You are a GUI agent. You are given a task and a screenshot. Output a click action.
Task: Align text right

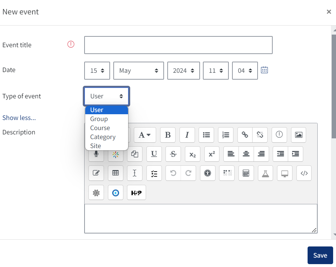click(x=261, y=154)
